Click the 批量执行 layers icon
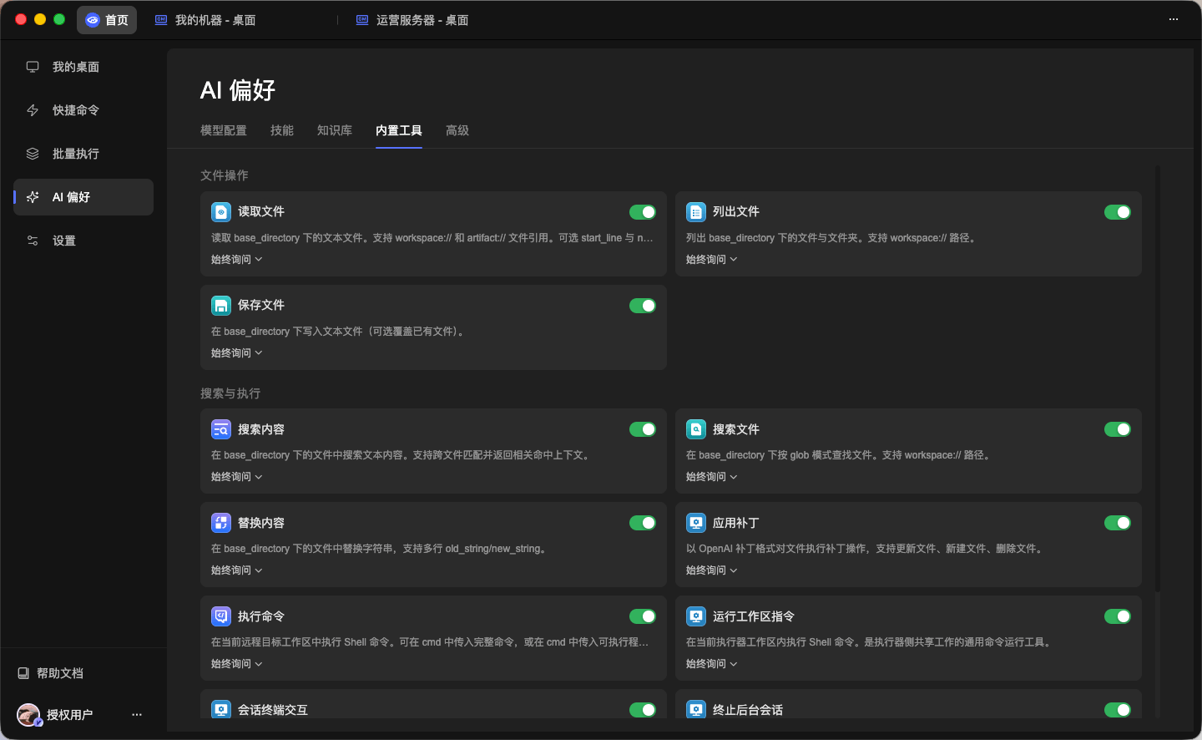This screenshot has height=740, width=1202. [x=33, y=154]
